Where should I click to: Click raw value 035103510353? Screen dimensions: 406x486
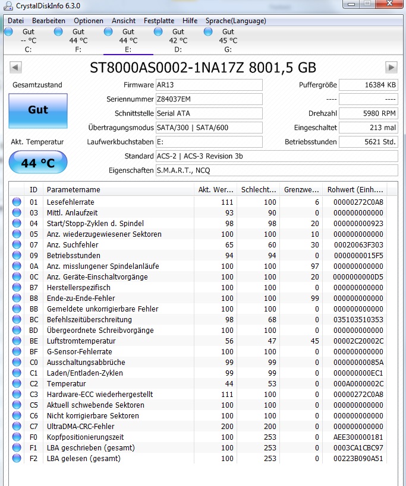pos(358,320)
